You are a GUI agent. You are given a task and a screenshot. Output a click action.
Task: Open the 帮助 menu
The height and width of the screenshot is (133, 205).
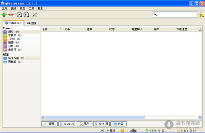point(40,9)
